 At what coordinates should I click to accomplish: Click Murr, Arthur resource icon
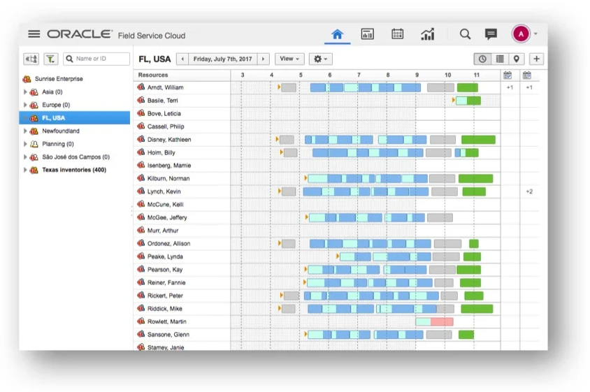[x=141, y=230]
